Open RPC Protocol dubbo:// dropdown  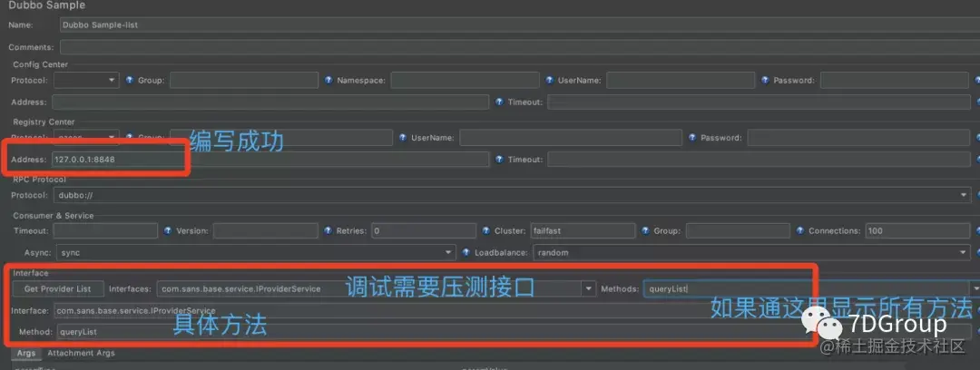click(x=513, y=195)
